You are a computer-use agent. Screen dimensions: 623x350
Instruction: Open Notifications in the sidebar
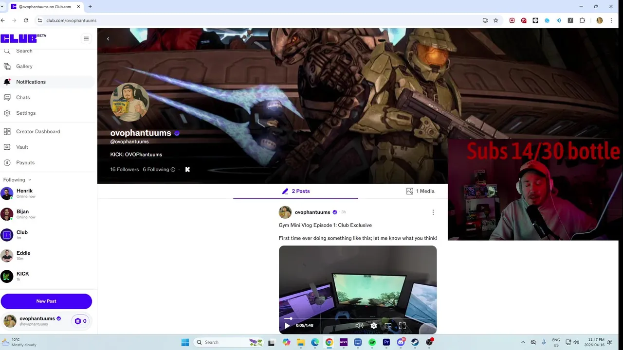click(x=47, y=82)
